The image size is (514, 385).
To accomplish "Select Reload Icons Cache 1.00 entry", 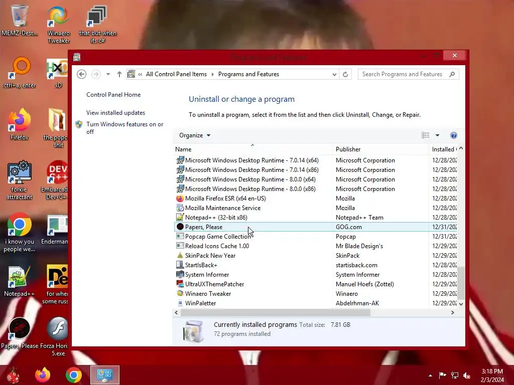I will click(x=316, y=246).
